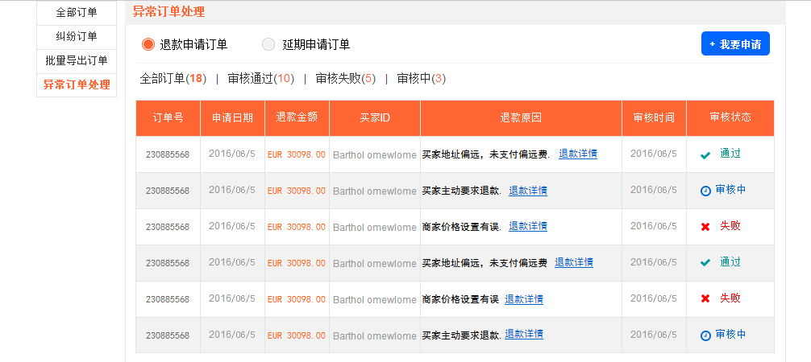Click the 买家ID column header

tap(375, 117)
